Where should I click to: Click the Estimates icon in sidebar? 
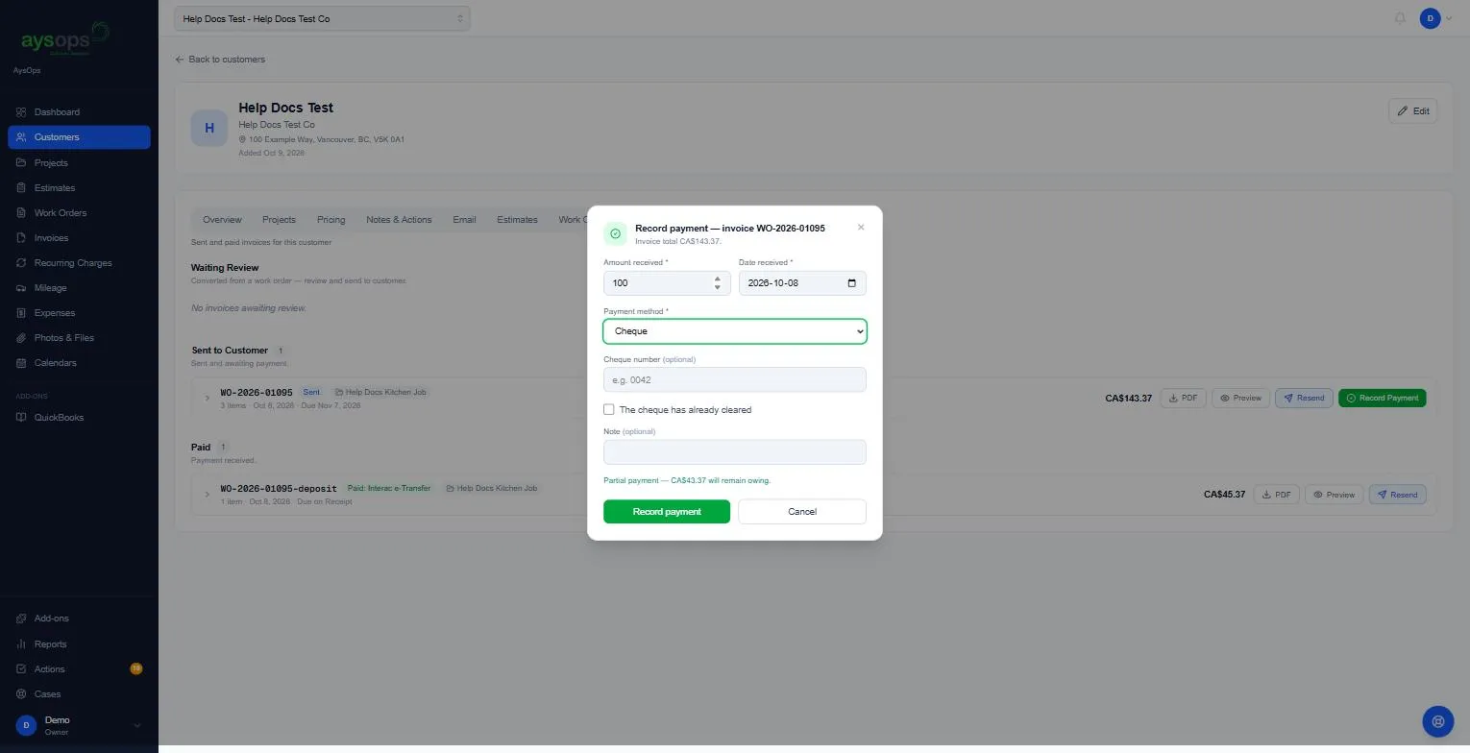(x=21, y=188)
